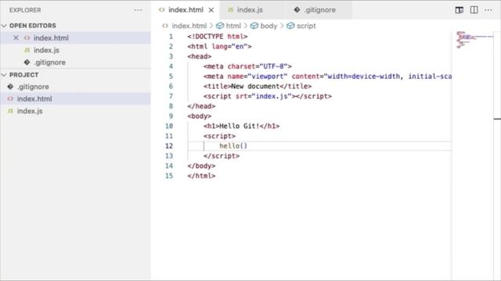
Task: Click git diamond icon beside PROJECT .gitignore
Action: click(x=10, y=87)
